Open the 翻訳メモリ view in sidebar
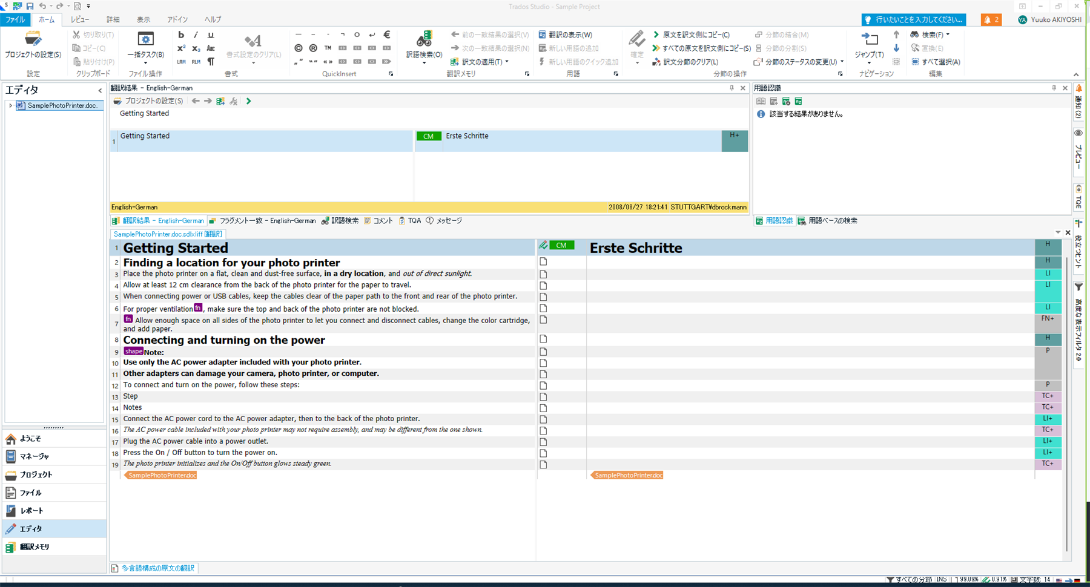1090x587 pixels. [54, 546]
